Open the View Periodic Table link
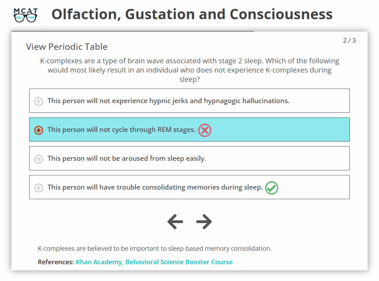This screenshot has width=379, height=281. pos(67,47)
